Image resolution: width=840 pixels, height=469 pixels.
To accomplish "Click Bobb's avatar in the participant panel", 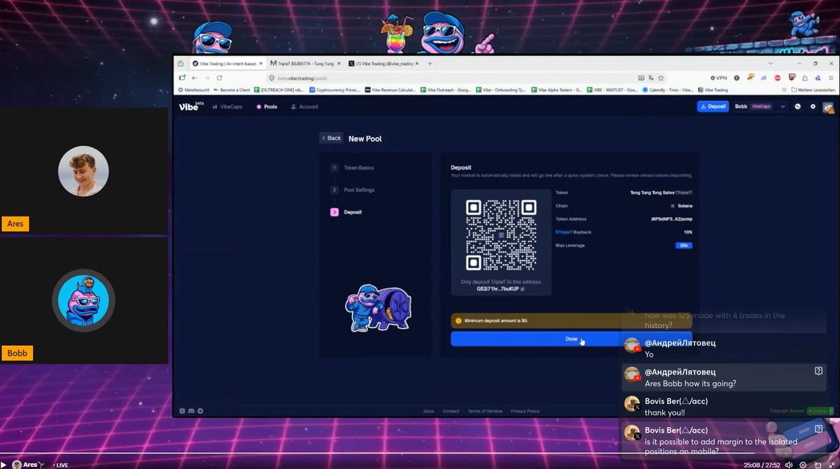I will [x=83, y=301].
